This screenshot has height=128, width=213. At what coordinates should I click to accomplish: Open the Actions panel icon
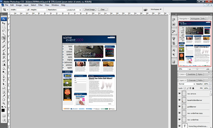[x=174, y=24]
